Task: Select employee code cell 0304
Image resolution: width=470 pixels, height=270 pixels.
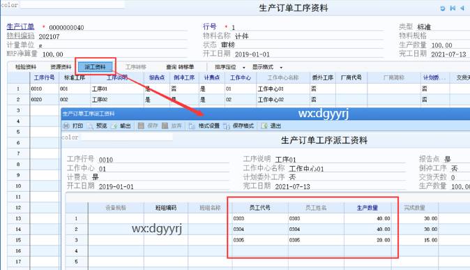Action: tap(260, 230)
